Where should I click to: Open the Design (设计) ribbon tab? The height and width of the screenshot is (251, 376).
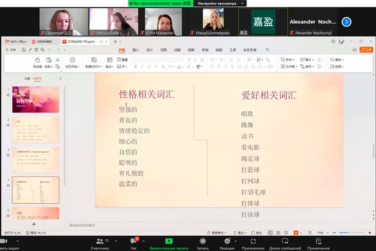[150, 50]
